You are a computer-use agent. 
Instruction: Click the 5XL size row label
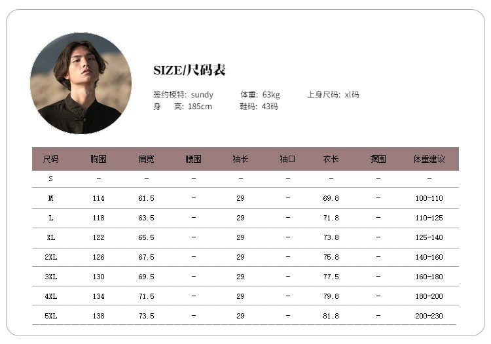click(x=50, y=316)
